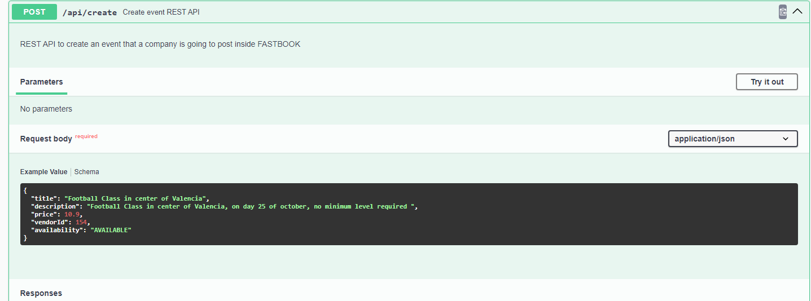811x301 pixels.
Task: Click the green POST method badge
Action: tap(34, 12)
